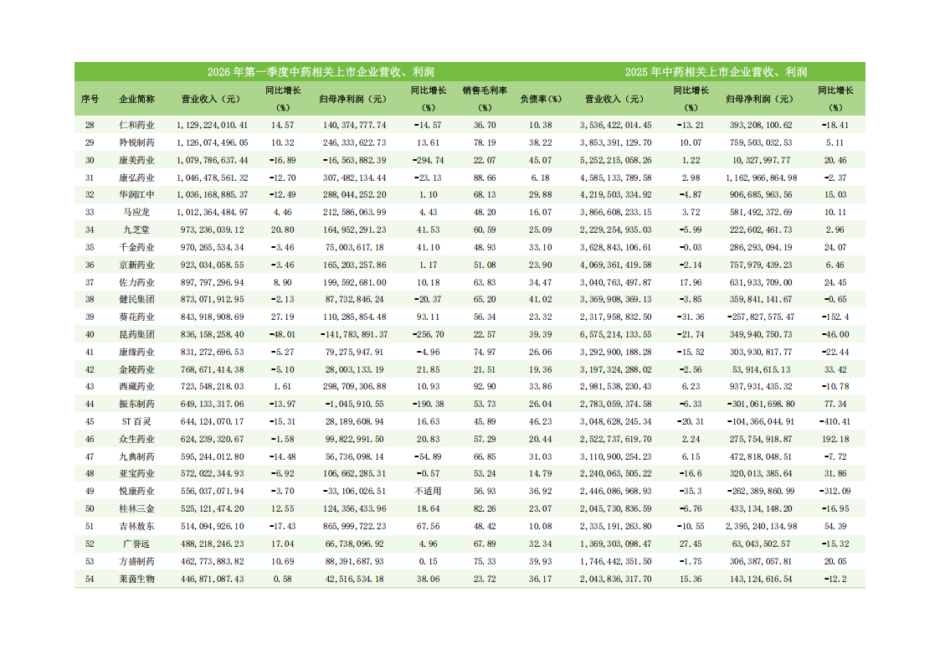Click the 不适用 cell
Viewport: 940px width, 665px height.
coord(428,491)
